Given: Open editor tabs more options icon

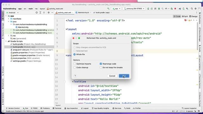Looking at the screenshot, I should tap(197, 13).
